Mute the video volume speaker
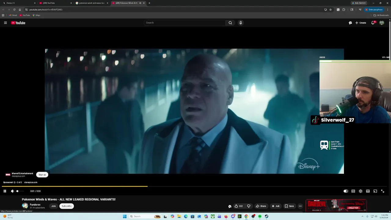 (13, 191)
